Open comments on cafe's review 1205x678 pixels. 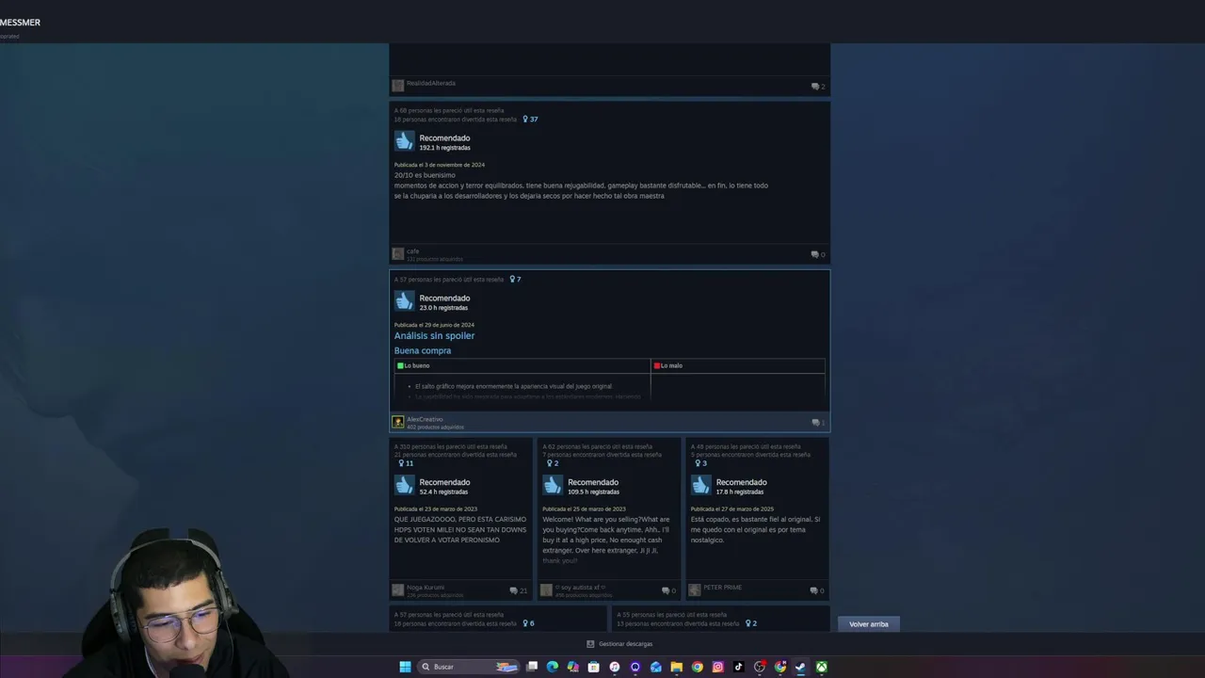pyautogui.click(x=817, y=254)
